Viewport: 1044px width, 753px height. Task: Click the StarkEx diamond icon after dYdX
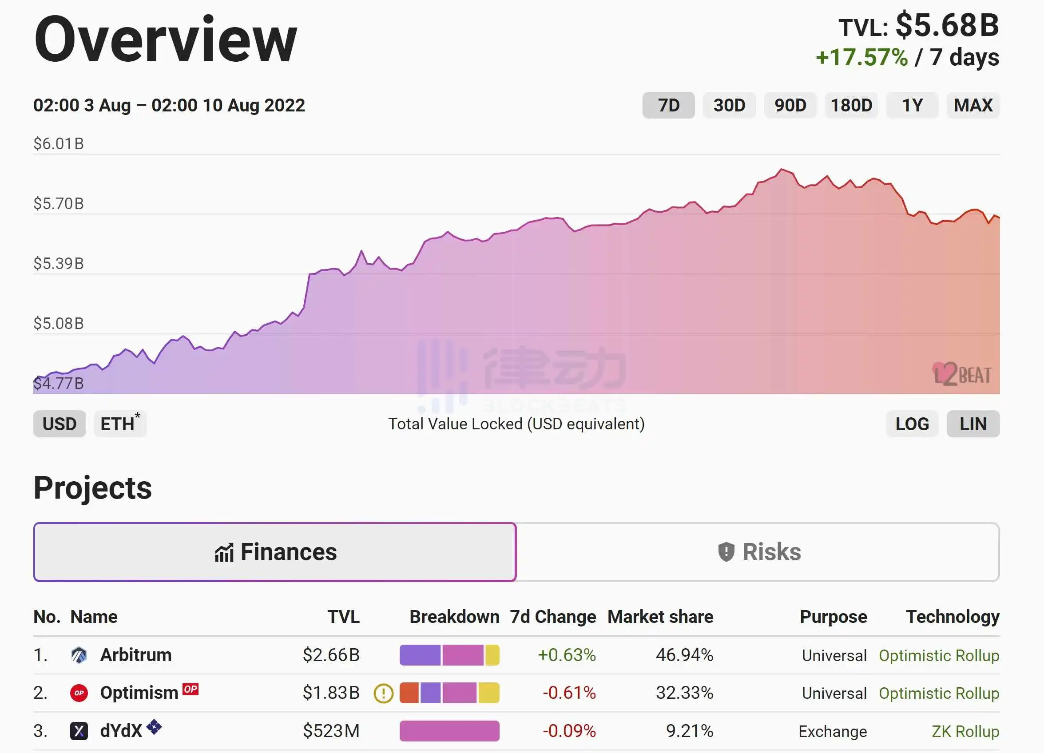pos(154,727)
